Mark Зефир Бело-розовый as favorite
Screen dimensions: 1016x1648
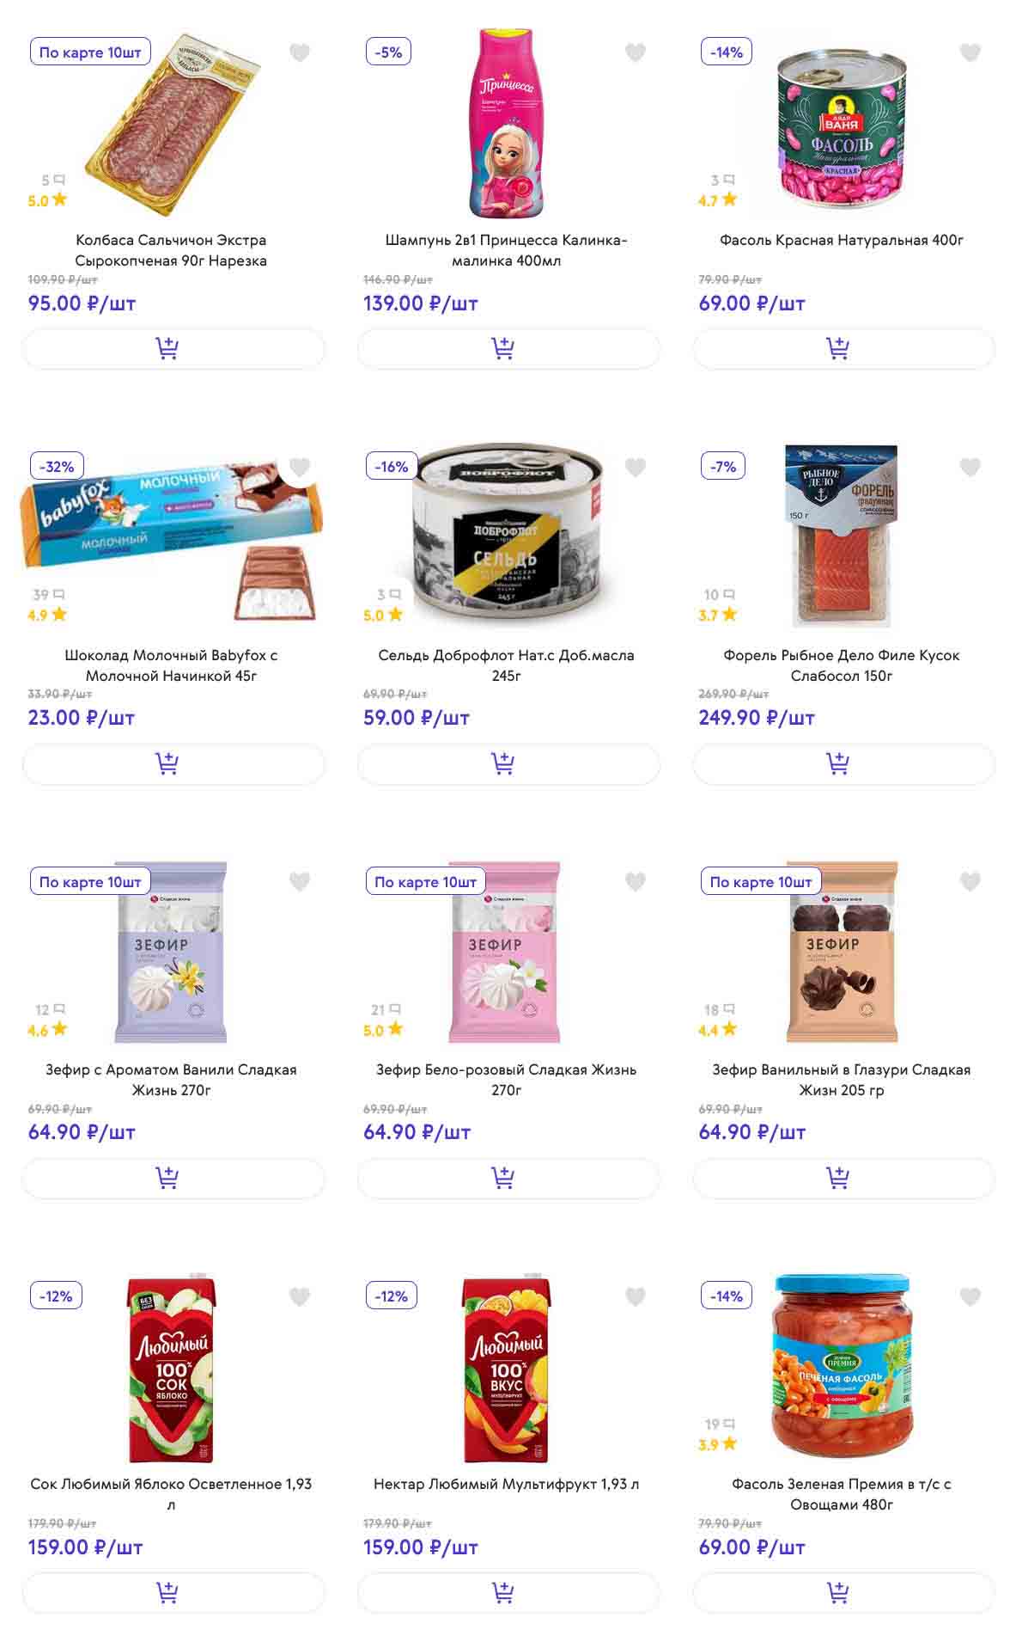pos(635,882)
